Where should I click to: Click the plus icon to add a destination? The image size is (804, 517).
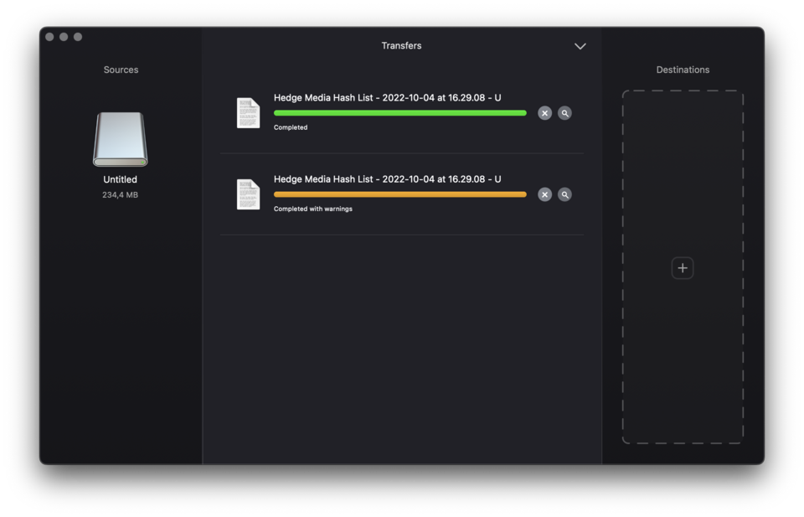click(x=682, y=267)
